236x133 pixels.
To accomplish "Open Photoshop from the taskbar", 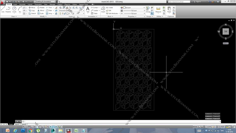I will pos(23,131).
